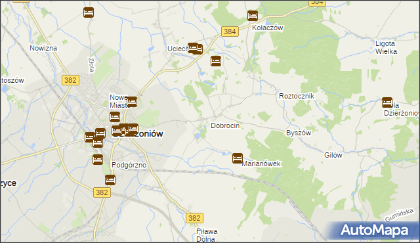Select the Dobrocin village label
420x243 pixels.
click(225, 125)
